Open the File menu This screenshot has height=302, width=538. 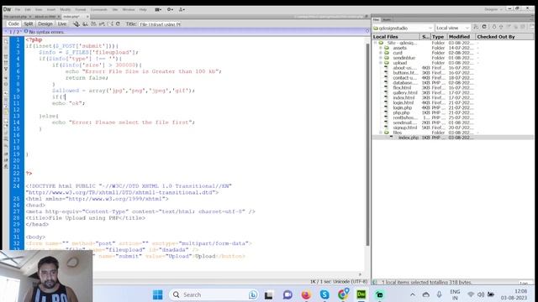tap(18, 9)
